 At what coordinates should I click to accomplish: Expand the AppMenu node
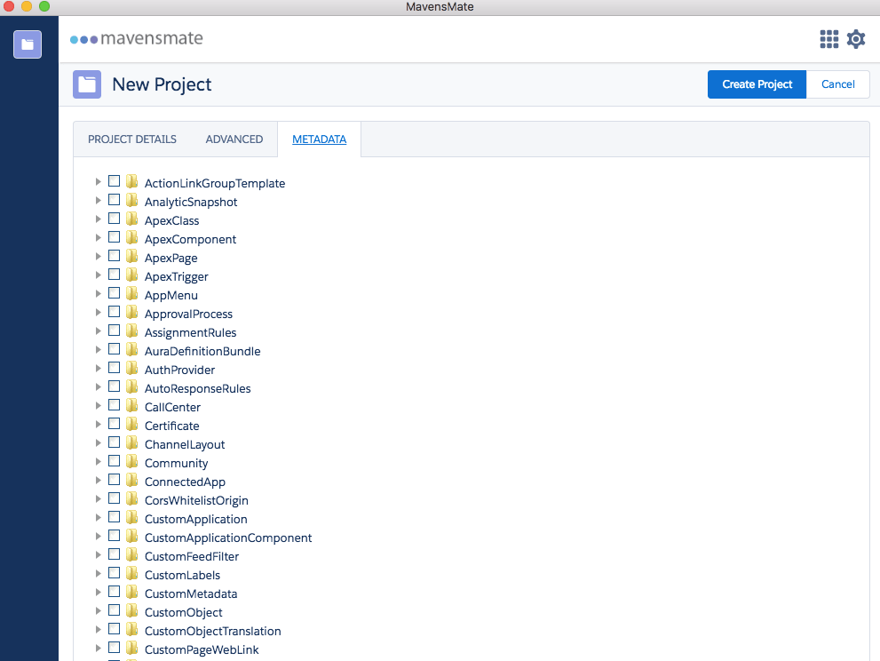click(x=98, y=293)
